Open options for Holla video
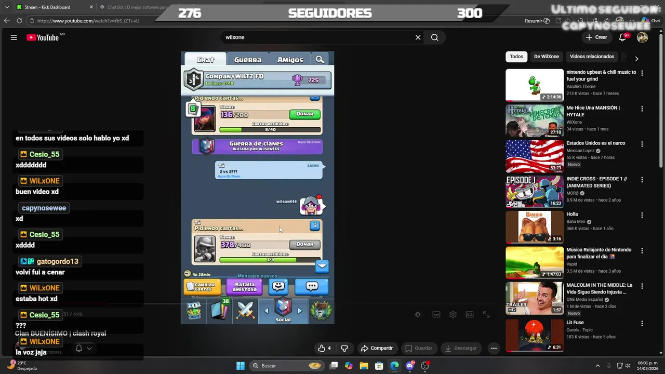 click(642, 215)
